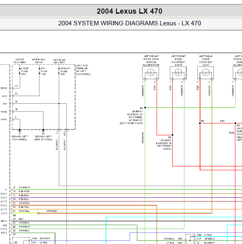Click the GND1 terminal label

4,119
